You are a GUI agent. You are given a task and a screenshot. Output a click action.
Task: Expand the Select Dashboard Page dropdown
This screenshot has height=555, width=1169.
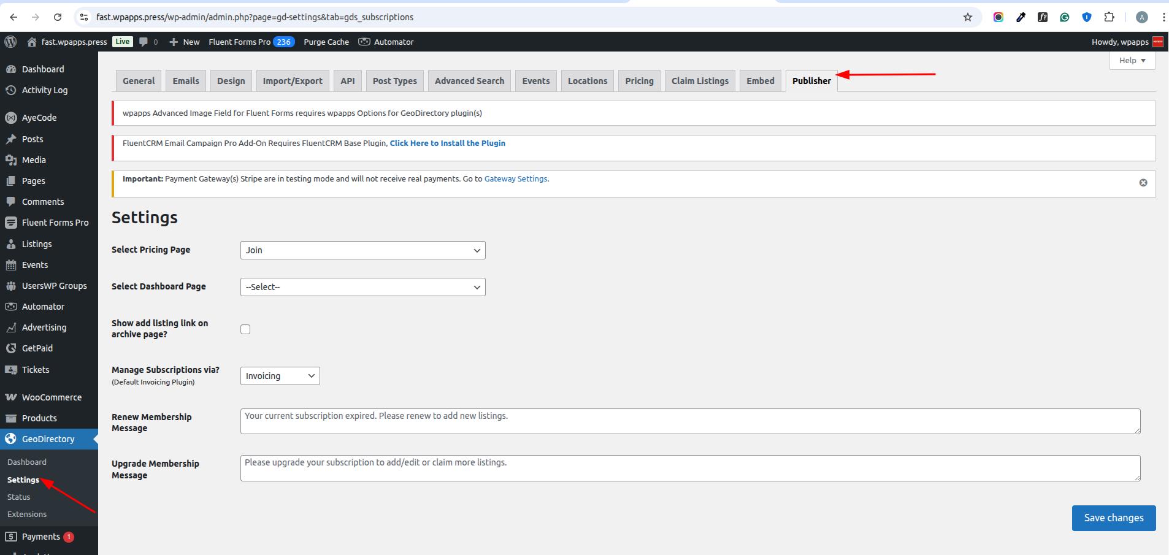pos(362,287)
